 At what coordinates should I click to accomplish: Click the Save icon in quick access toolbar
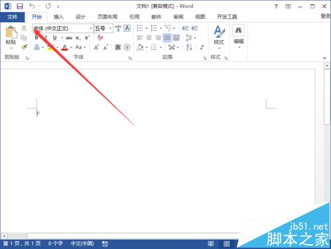point(20,6)
